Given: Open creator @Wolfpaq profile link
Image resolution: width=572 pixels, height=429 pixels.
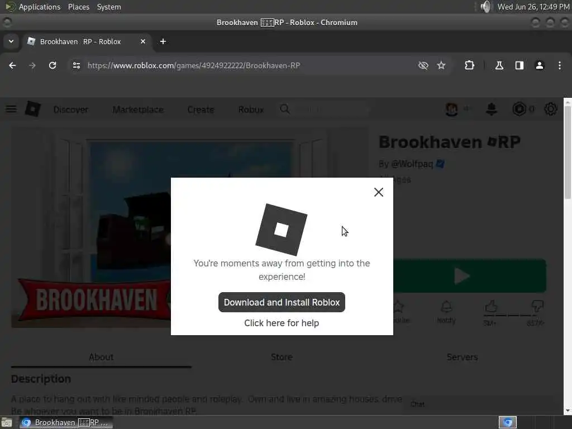Looking at the screenshot, I should click(412, 164).
